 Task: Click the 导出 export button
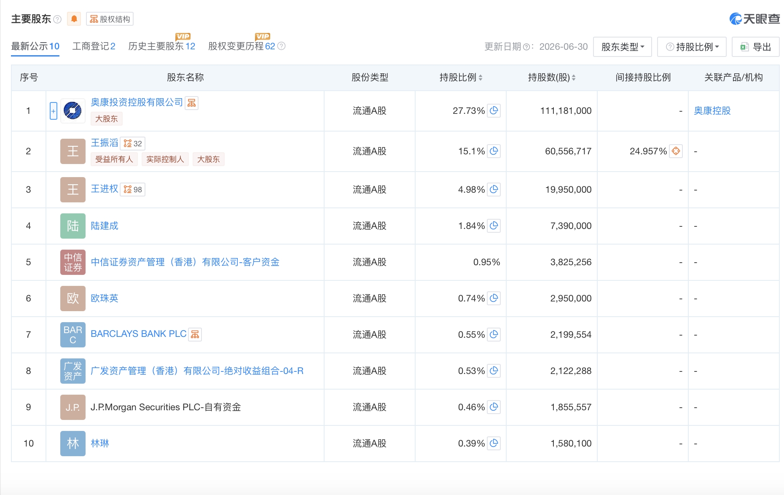tap(756, 47)
